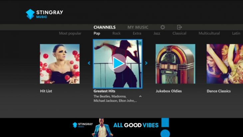Go to next channel with right arrow
Viewport: 243px width, 137px height.
tap(146, 63)
